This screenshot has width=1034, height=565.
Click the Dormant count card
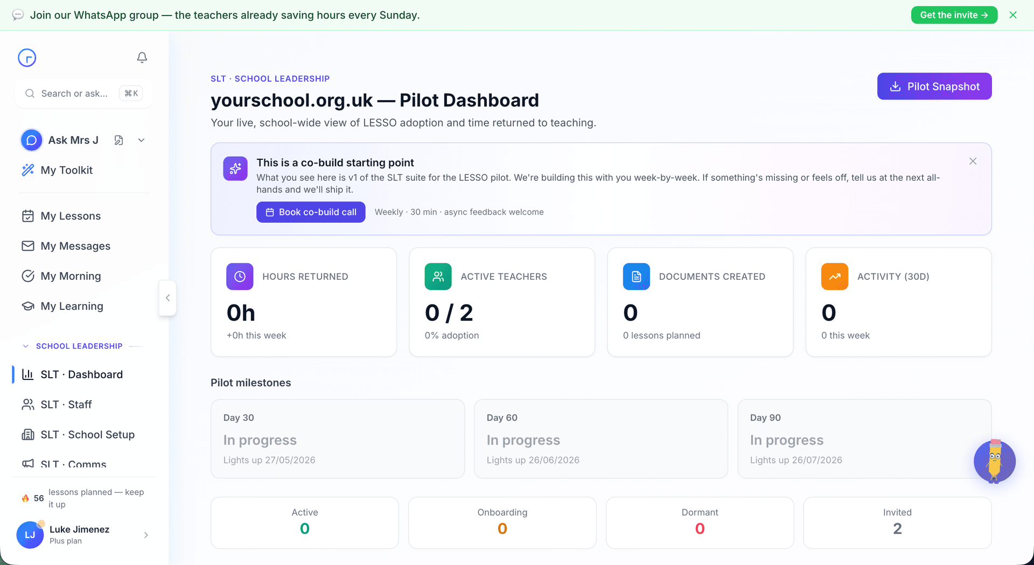point(700,522)
